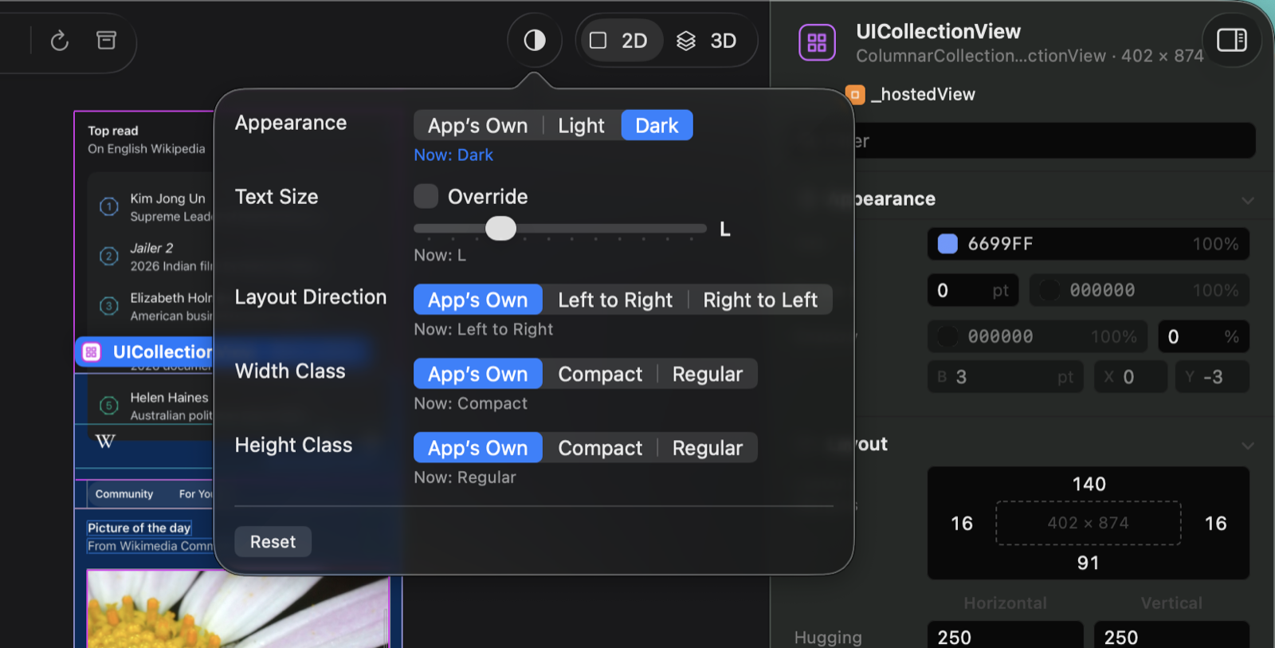This screenshot has width=1275, height=648.
Task: Click the 0 % opacity field
Action: [x=1203, y=336]
